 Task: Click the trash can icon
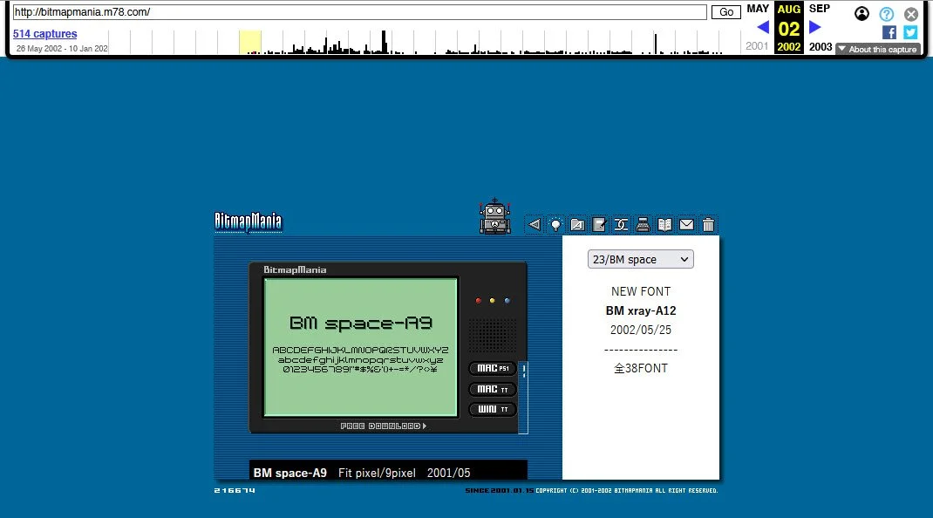point(708,224)
